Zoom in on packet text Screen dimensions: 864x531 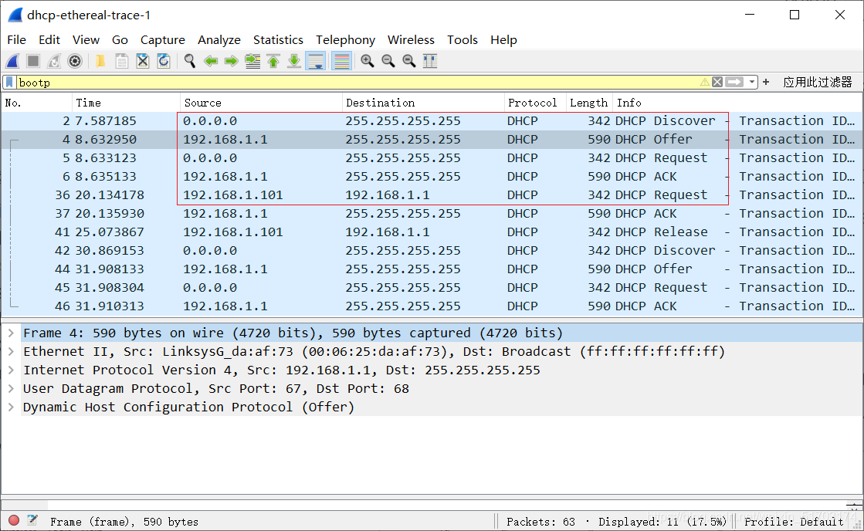[x=368, y=61]
